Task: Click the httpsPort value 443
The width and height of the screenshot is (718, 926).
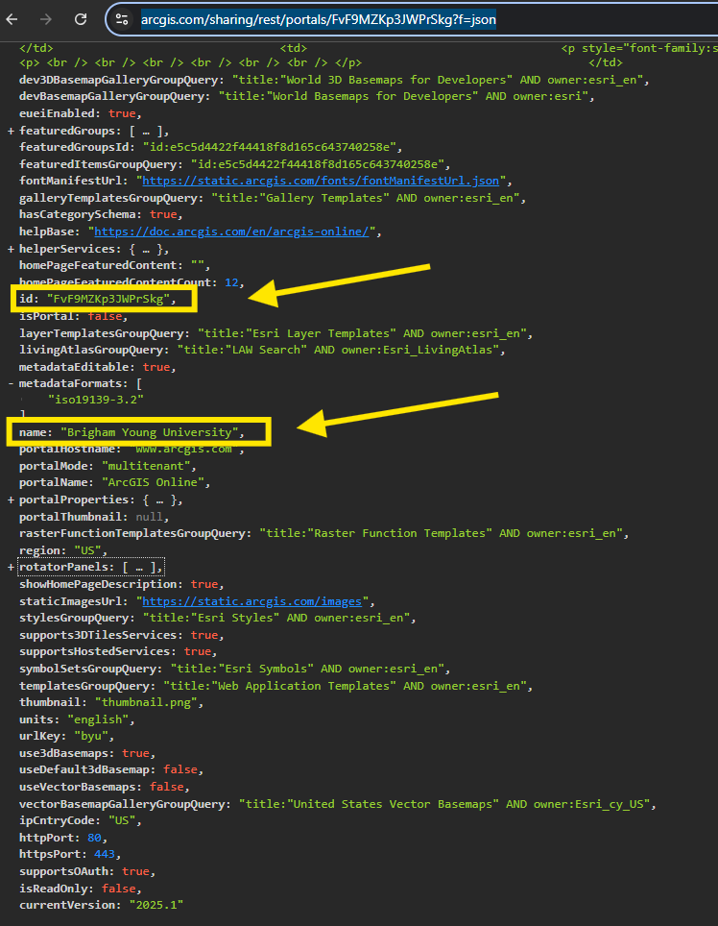Action: tap(104, 854)
